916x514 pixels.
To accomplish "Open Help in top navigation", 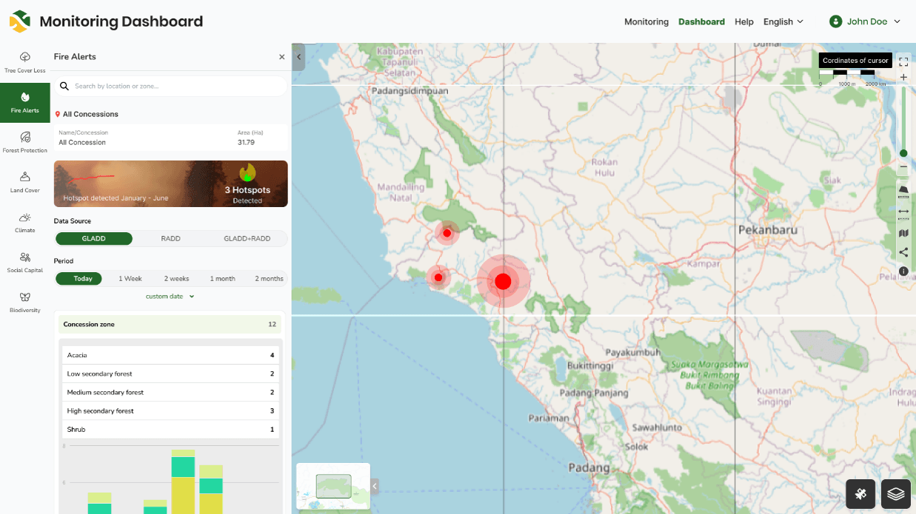I will coord(744,21).
